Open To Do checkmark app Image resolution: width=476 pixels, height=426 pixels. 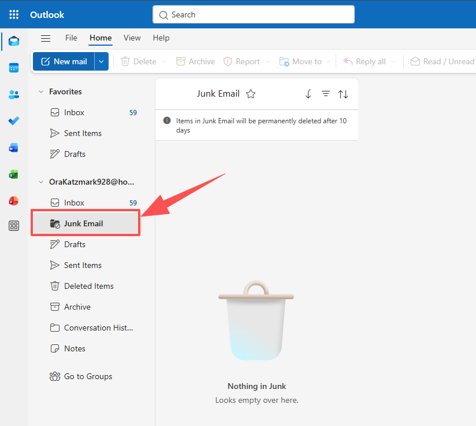pyautogui.click(x=14, y=121)
